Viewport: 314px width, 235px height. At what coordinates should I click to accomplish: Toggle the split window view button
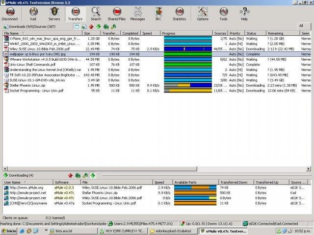click(77, 26)
